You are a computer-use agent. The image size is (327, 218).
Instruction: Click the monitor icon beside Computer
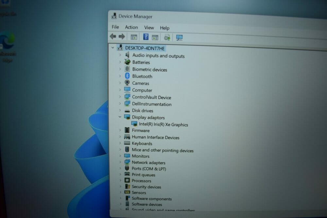[127, 90]
